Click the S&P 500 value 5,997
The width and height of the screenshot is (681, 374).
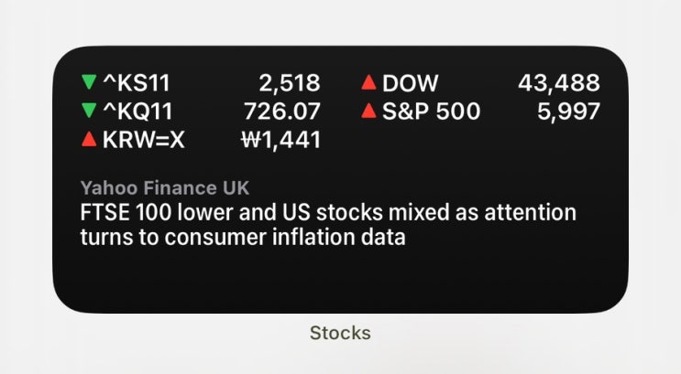point(569,112)
